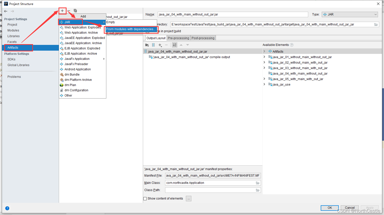The width and height of the screenshot is (384, 215).
Task: Switch to the Output Layout tab
Action: [156, 38]
